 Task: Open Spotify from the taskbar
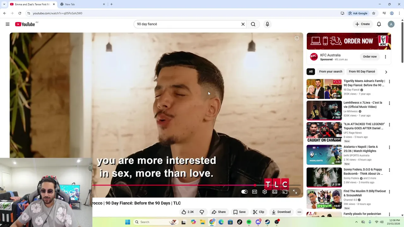click(249, 222)
